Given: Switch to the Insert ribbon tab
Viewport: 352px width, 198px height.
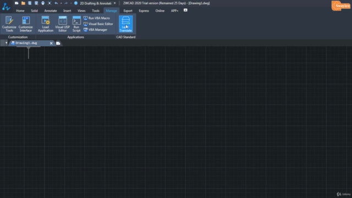Looking at the screenshot, I should (67, 10).
